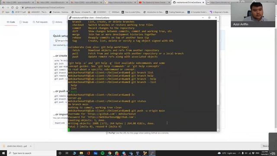Click the 'nothing to commit, working tree clean' line
The height and width of the screenshot is (156, 277).
coord(95,107)
